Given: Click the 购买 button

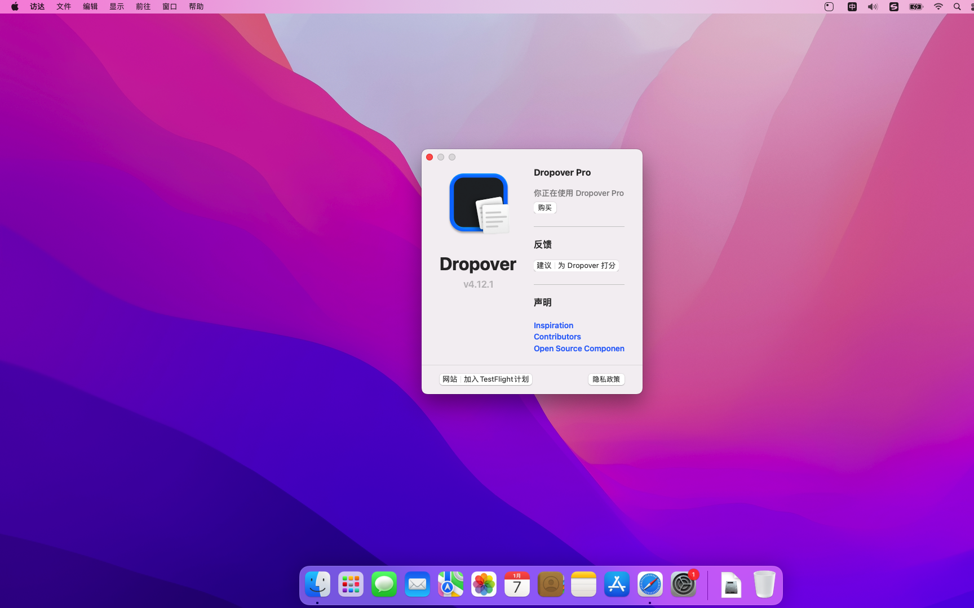Looking at the screenshot, I should pos(545,208).
